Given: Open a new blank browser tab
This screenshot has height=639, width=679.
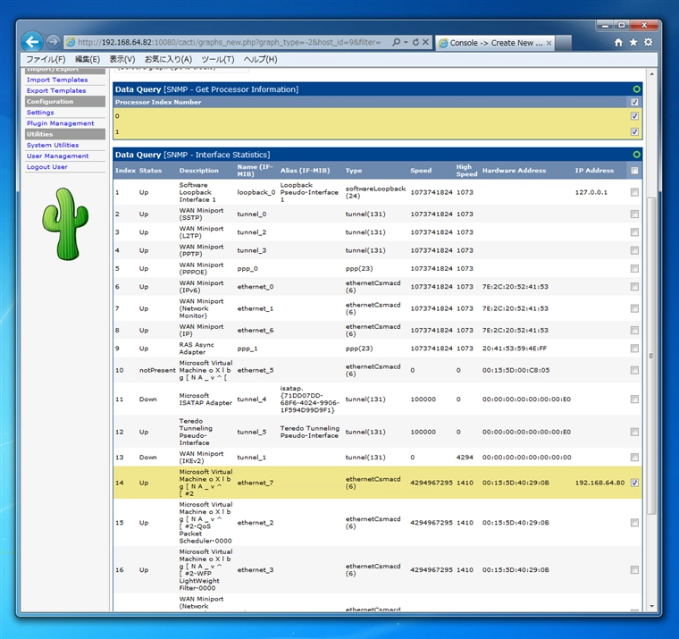Looking at the screenshot, I should click(564, 43).
